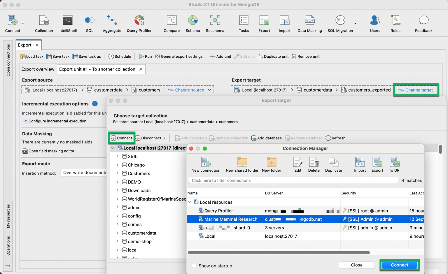448x274 pixels.
Task: Open IntelliShell from the toolbar
Action: pyautogui.click(x=67, y=23)
